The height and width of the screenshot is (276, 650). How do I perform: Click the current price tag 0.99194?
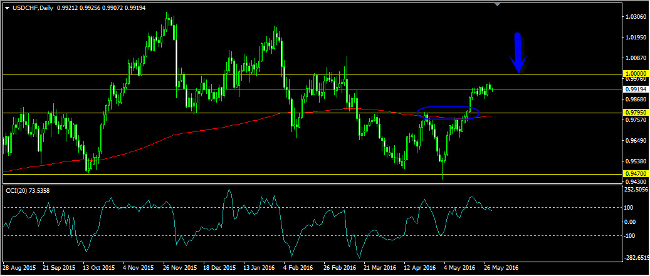pos(635,89)
